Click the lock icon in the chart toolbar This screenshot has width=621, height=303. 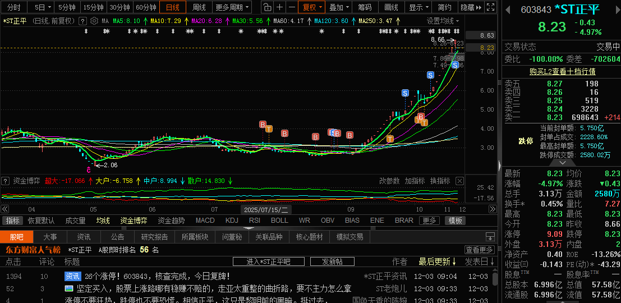(x=267, y=7)
